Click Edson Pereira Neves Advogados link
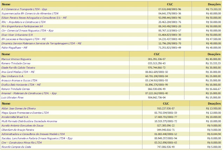 point(34,18)
